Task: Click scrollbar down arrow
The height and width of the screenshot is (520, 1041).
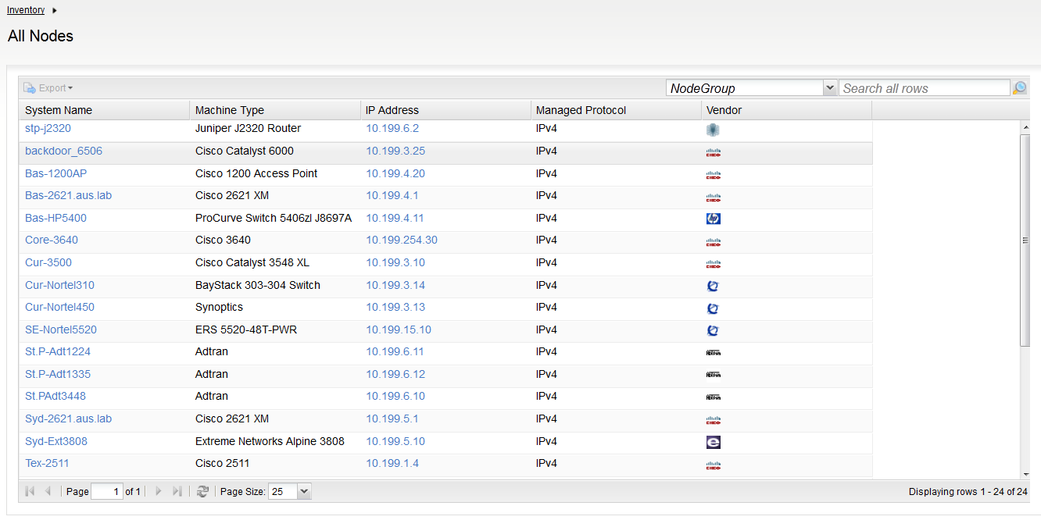Action: (1025, 473)
